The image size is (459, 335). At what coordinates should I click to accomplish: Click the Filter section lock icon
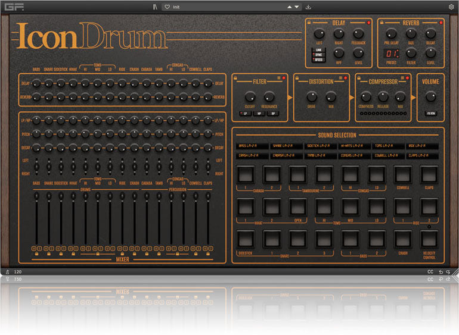[x=235, y=78]
